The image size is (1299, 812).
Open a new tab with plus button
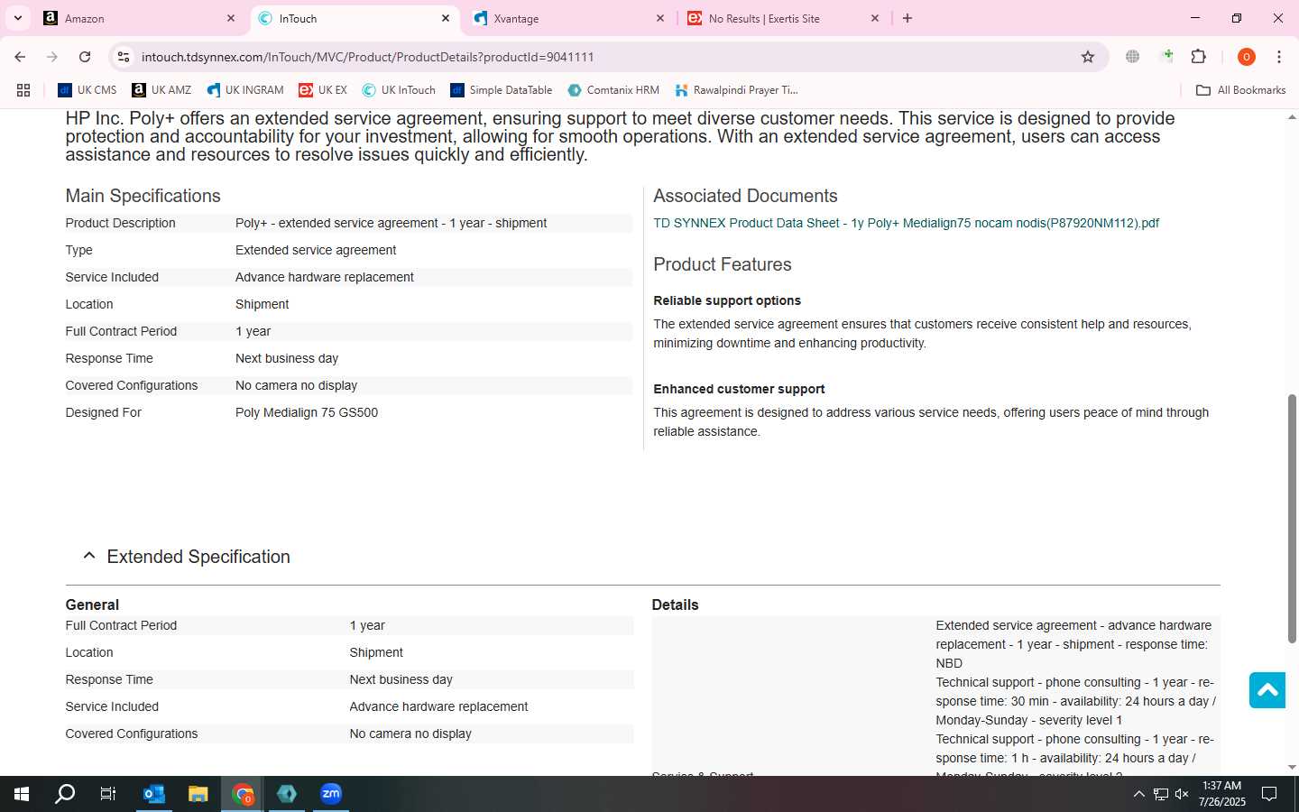[907, 18]
